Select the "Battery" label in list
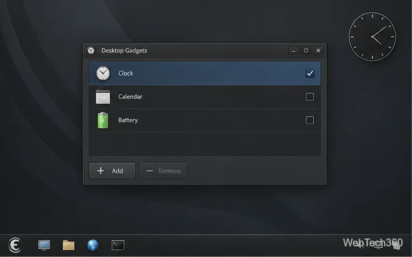 [128, 120]
